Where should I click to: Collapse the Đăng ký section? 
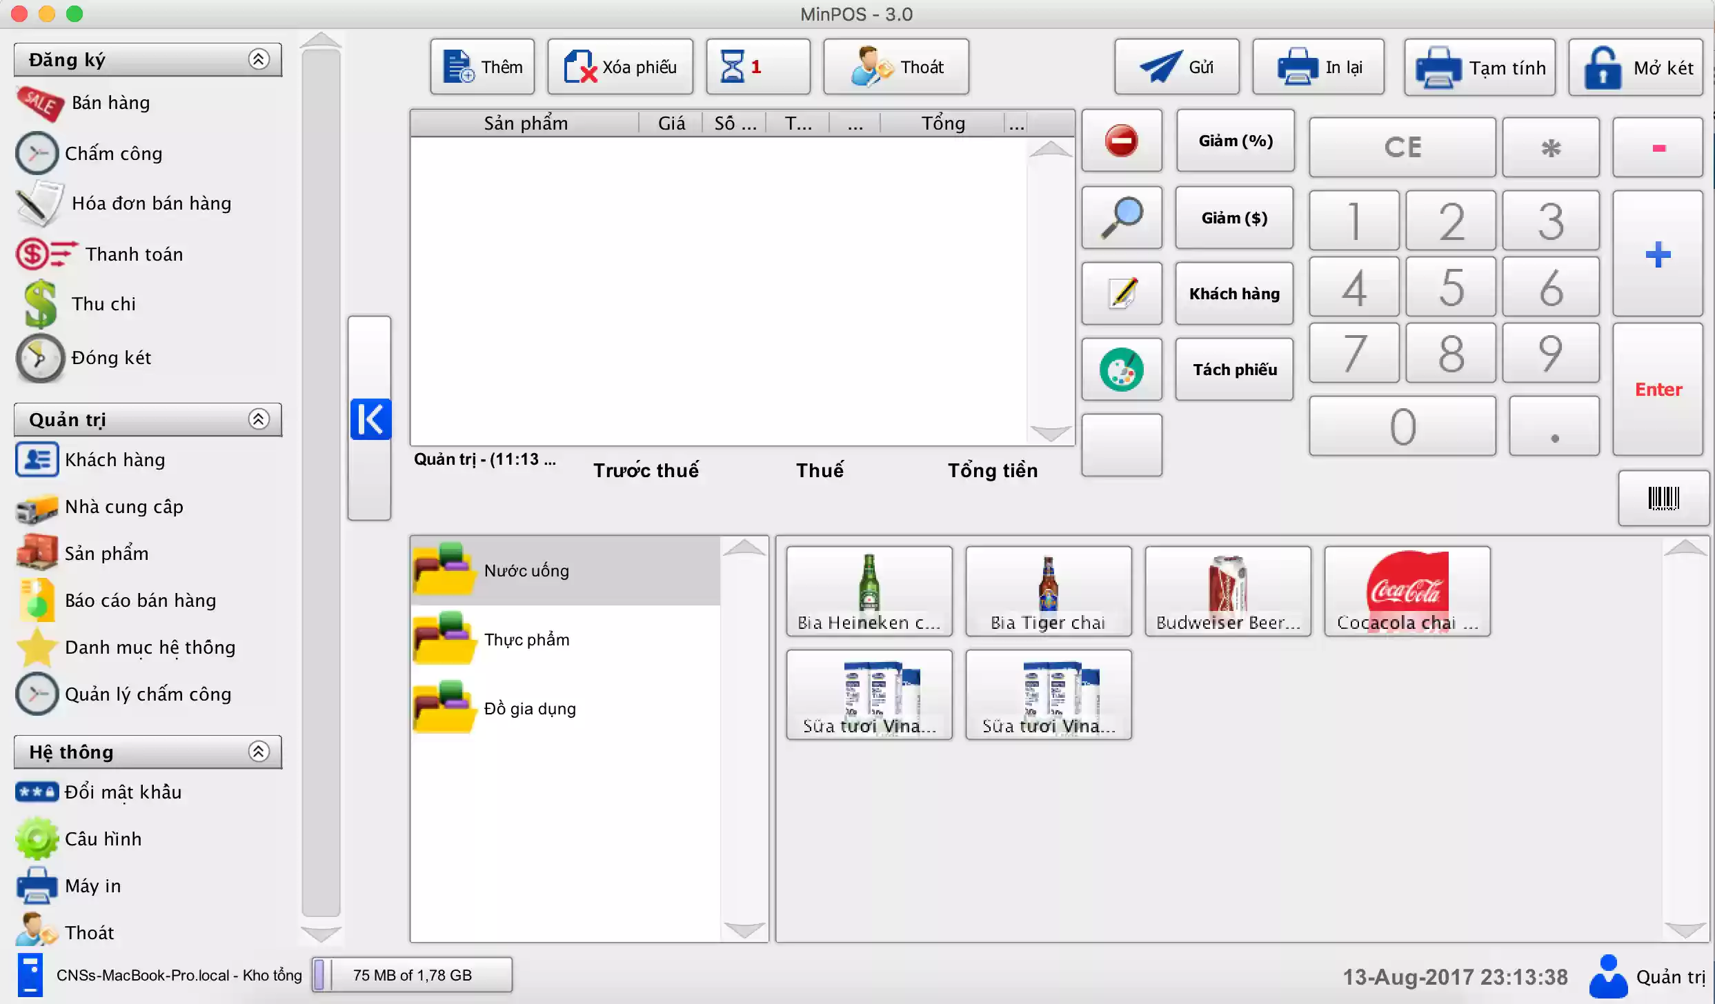258,59
